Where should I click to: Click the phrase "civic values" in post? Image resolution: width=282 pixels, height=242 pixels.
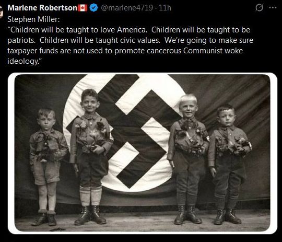(140, 40)
